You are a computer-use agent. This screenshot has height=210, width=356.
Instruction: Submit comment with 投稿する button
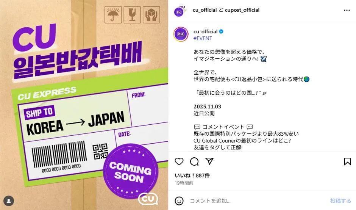pyautogui.click(x=340, y=201)
